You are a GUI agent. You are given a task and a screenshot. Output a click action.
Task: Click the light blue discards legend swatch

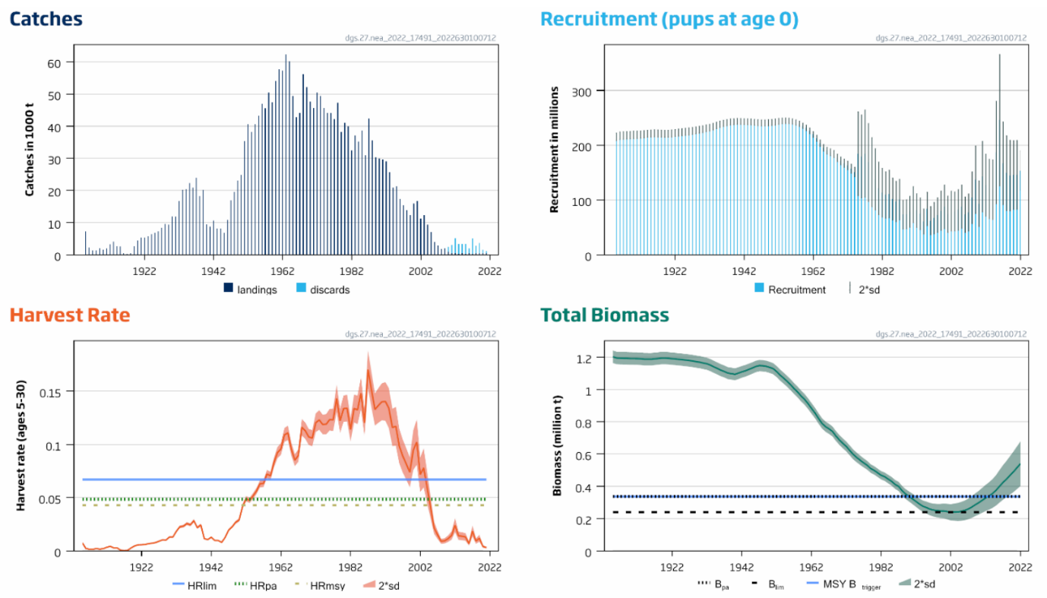[300, 289]
